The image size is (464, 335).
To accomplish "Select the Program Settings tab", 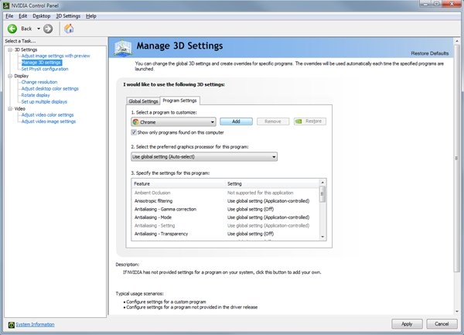I will coord(179,101).
